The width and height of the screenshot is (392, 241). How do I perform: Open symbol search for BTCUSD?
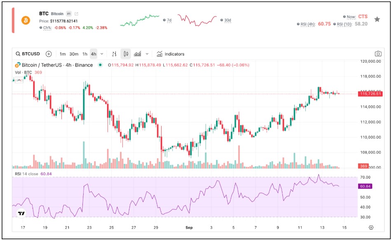click(28, 54)
